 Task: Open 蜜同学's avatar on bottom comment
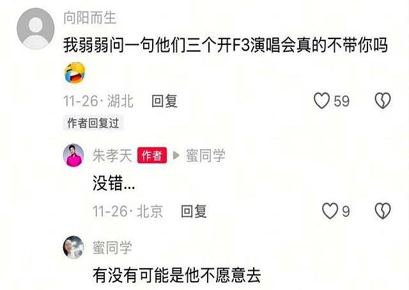73,247
